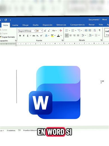109x146 pixels.
Task: Click the Word logo image in document
Action: pos(55,92)
